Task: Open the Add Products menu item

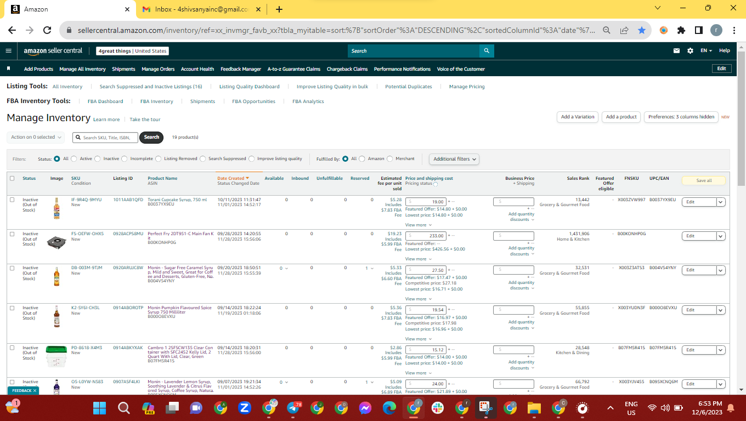Action: tap(38, 69)
